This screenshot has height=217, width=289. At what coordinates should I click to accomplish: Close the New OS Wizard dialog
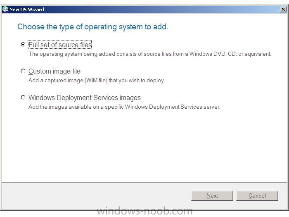[283, 10]
